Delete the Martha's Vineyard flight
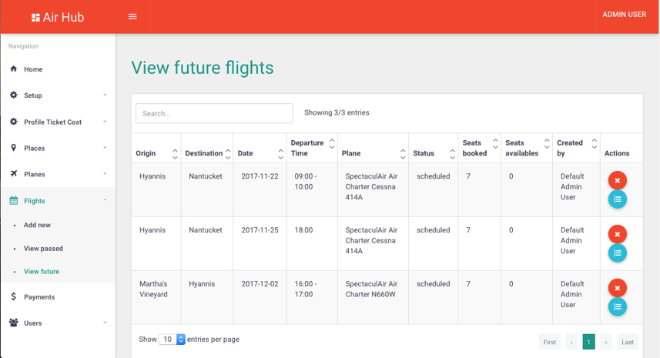Viewport: 660px width, 358px height. click(617, 288)
